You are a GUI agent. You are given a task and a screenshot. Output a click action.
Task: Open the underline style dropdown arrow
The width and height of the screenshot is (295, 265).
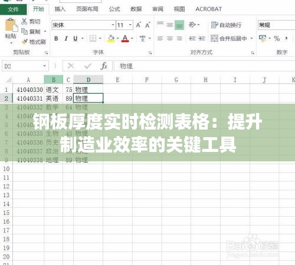pos(83,38)
